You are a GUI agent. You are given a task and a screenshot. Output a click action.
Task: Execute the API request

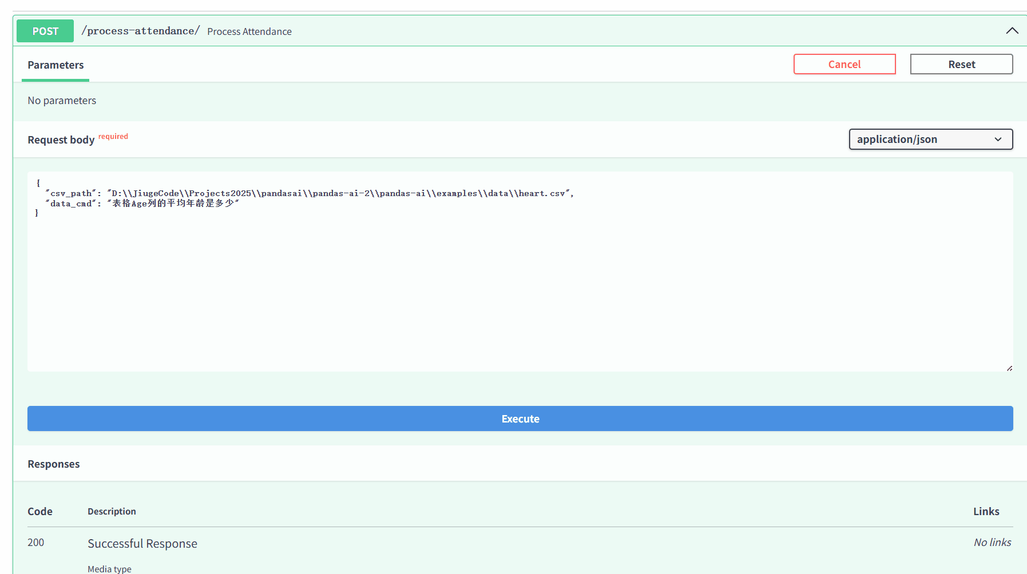click(x=520, y=418)
